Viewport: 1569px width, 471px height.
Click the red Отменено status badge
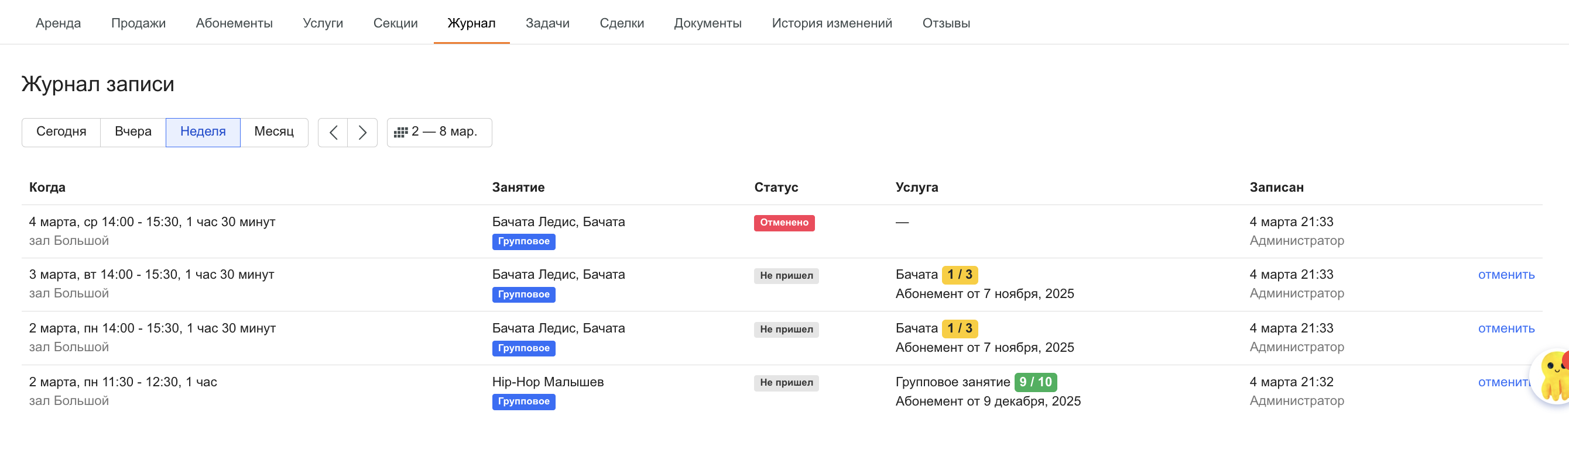pyautogui.click(x=783, y=223)
